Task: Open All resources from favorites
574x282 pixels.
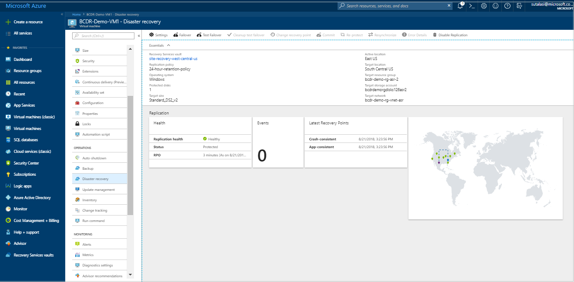Action: tap(20, 82)
